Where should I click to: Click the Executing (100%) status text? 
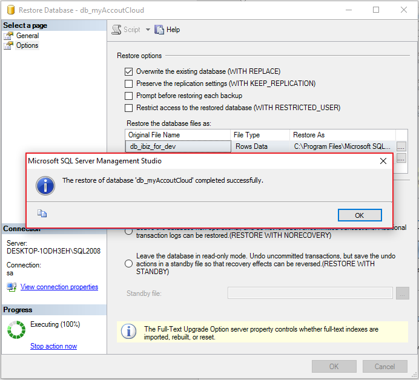point(55,324)
